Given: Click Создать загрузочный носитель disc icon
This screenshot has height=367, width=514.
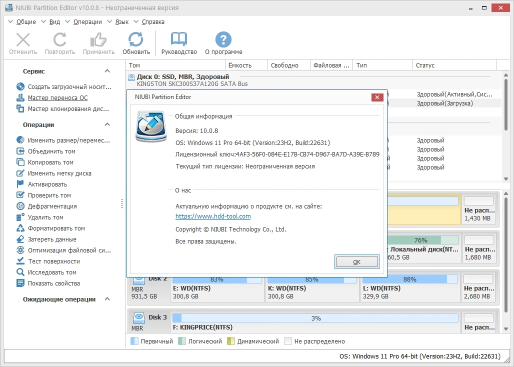Looking at the screenshot, I should 20,86.
